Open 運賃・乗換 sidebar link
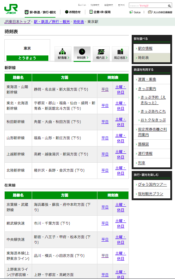 click(147, 79)
